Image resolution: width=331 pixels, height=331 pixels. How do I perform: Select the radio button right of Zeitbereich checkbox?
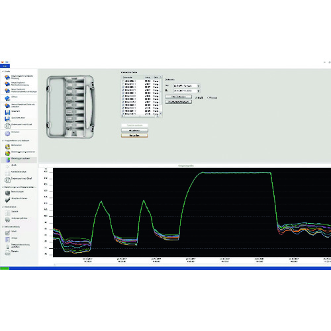(x=209, y=97)
